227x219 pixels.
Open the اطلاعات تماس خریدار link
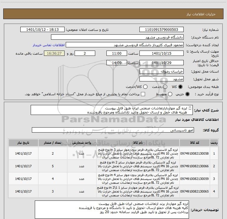click(49, 45)
